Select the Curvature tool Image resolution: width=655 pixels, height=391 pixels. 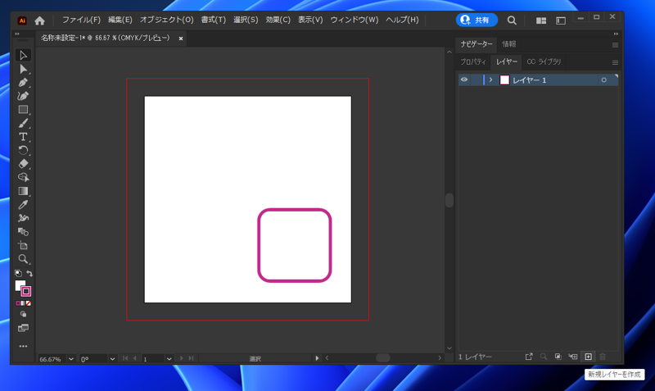[x=23, y=96]
